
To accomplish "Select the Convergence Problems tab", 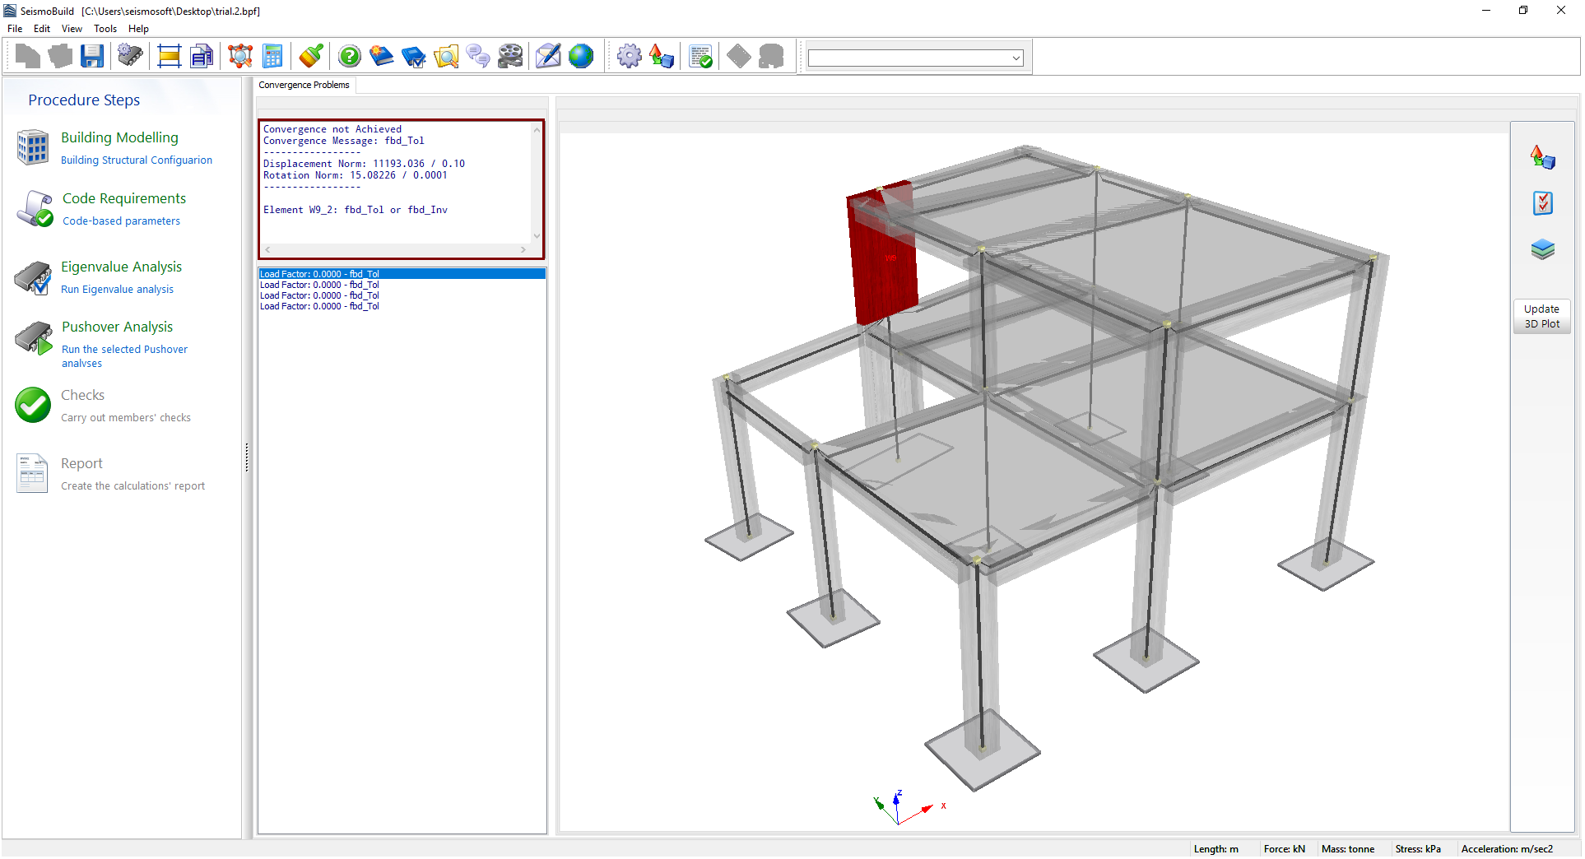I will (x=304, y=85).
